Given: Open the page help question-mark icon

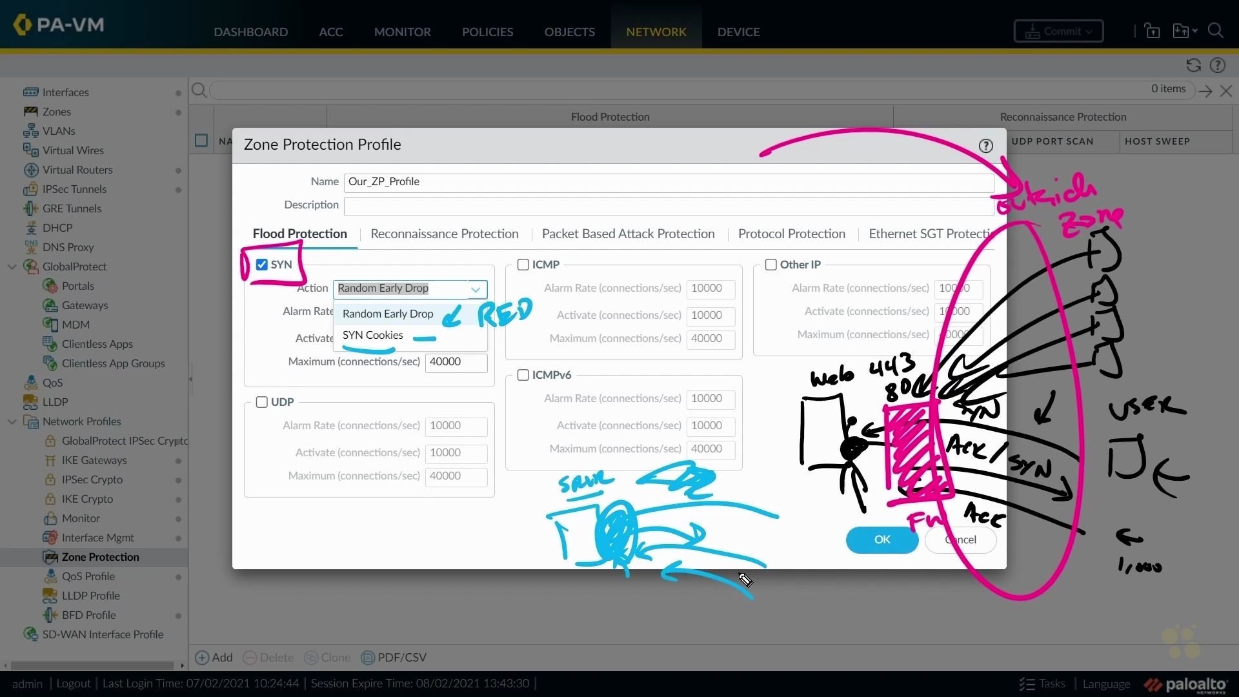Looking at the screenshot, I should [1218, 65].
